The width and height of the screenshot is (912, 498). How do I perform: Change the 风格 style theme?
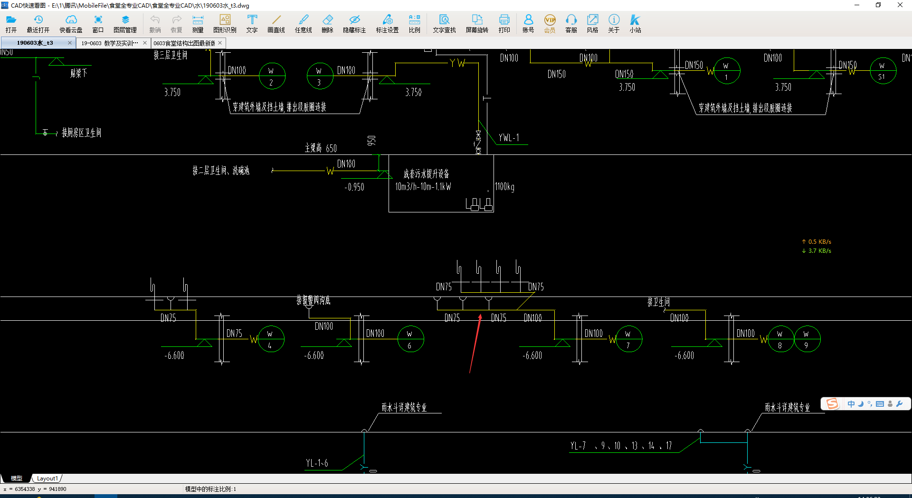coord(592,24)
